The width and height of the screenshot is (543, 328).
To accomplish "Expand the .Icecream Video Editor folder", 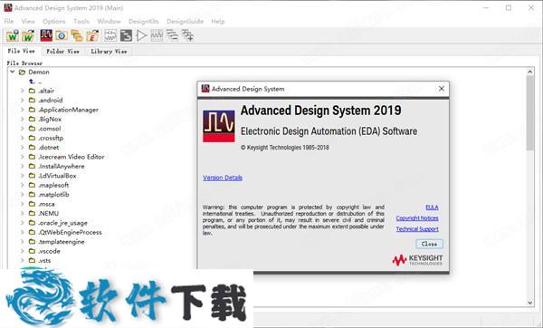I will [x=23, y=157].
